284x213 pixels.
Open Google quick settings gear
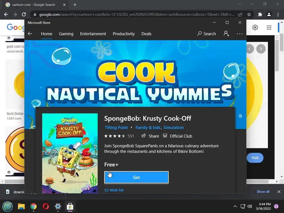[255, 27]
